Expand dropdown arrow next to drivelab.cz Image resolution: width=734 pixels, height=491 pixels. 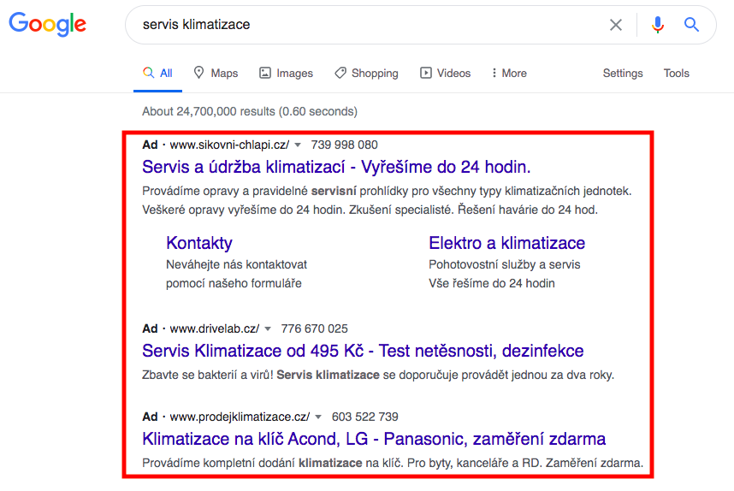tap(268, 329)
